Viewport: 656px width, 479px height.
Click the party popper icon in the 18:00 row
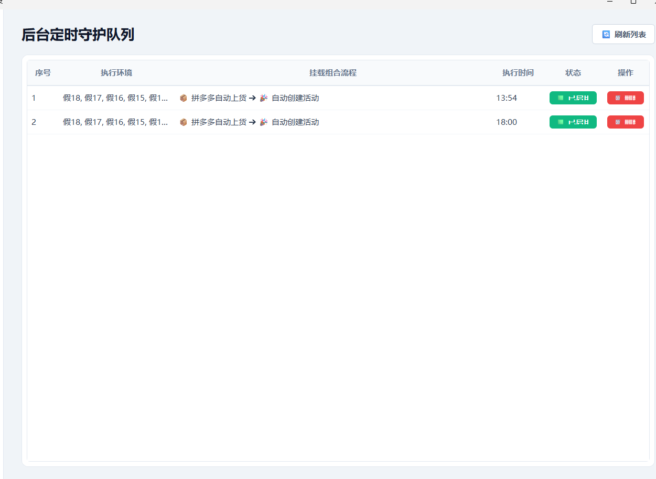(x=264, y=122)
